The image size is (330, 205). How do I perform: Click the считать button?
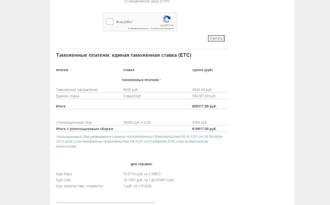pos(216,38)
